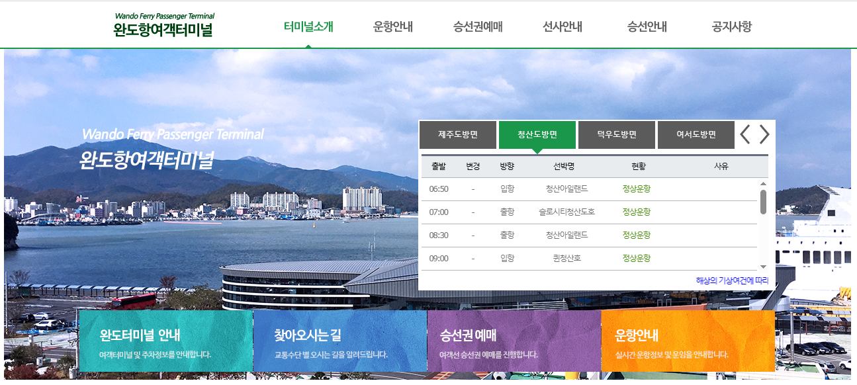Screen dimensions: 857x385
Task: Click the left carousel arrow
Action: click(746, 134)
